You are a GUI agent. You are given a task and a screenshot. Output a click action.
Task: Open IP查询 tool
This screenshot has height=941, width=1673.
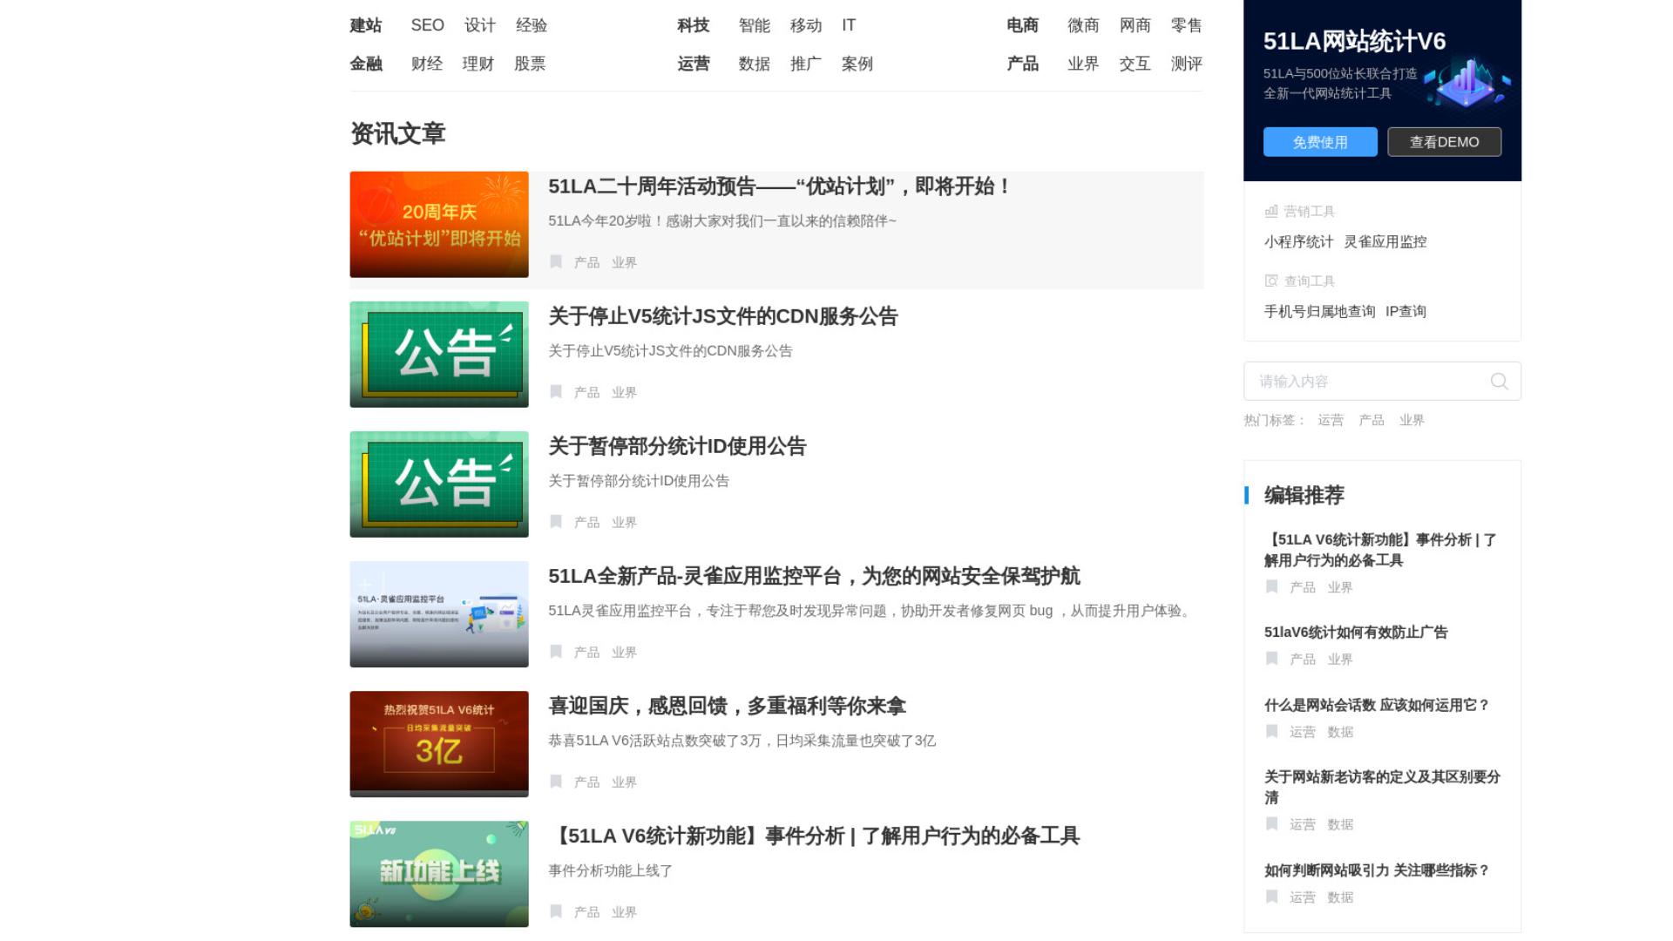click(x=1405, y=311)
